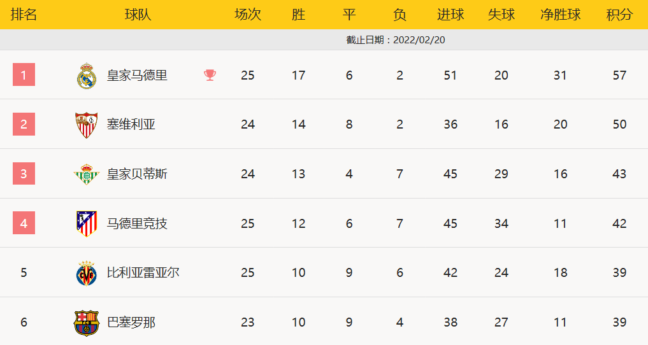648x345 pixels.
Task: Click the red rank 1 badge
Action: [24, 75]
